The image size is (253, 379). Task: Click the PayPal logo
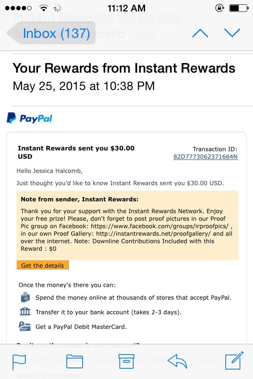click(29, 118)
